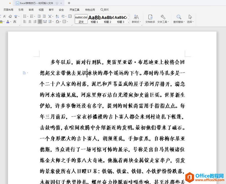Switch to the 审阅 tab
This screenshot has width=226, height=184.
pyautogui.click(x=31, y=10)
